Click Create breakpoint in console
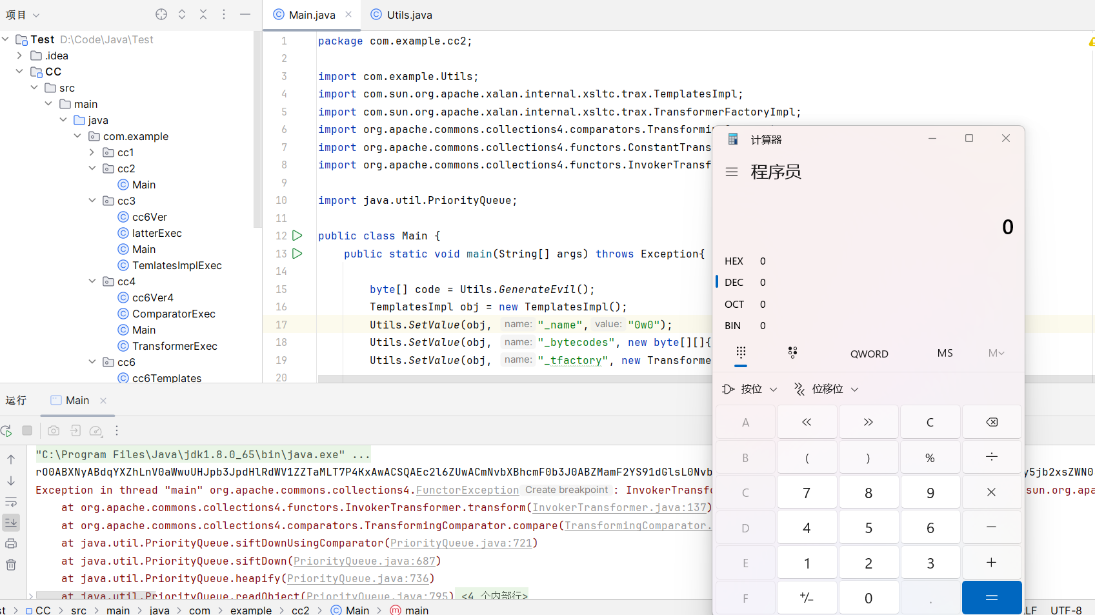This screenshot has height=615, width=1095. [567, 490]
